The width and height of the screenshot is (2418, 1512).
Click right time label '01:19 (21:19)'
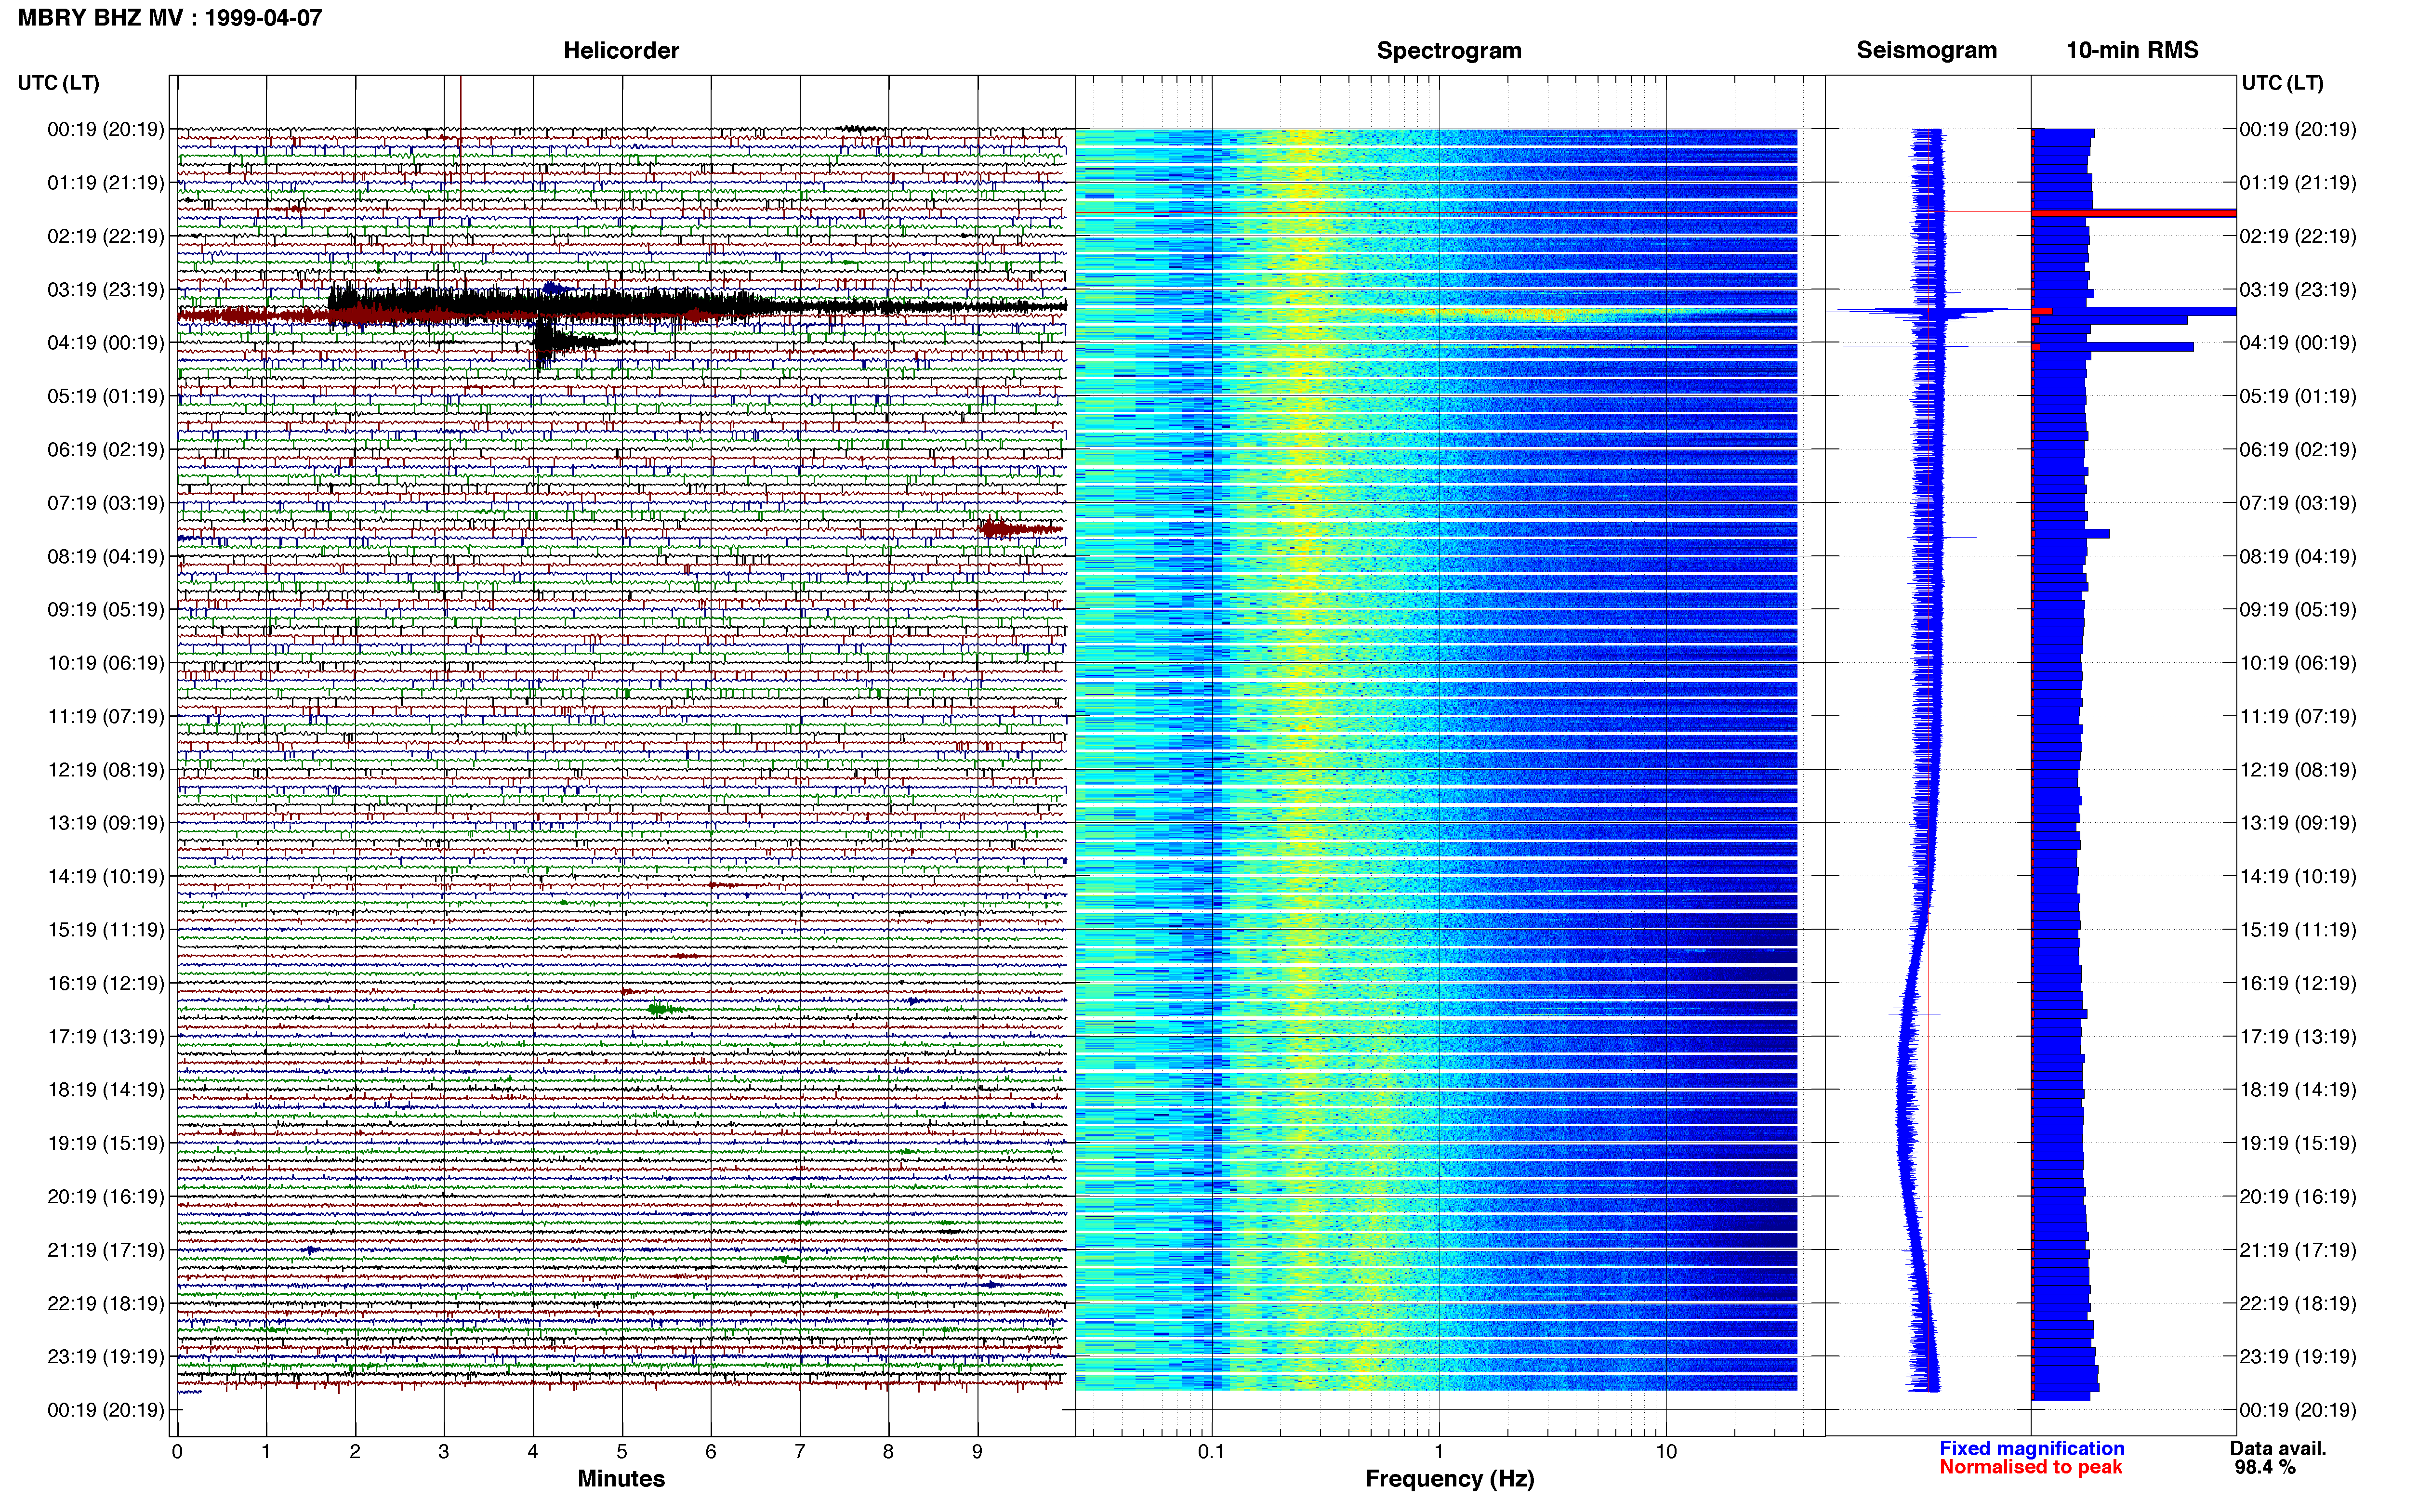tap(2297, 183)
